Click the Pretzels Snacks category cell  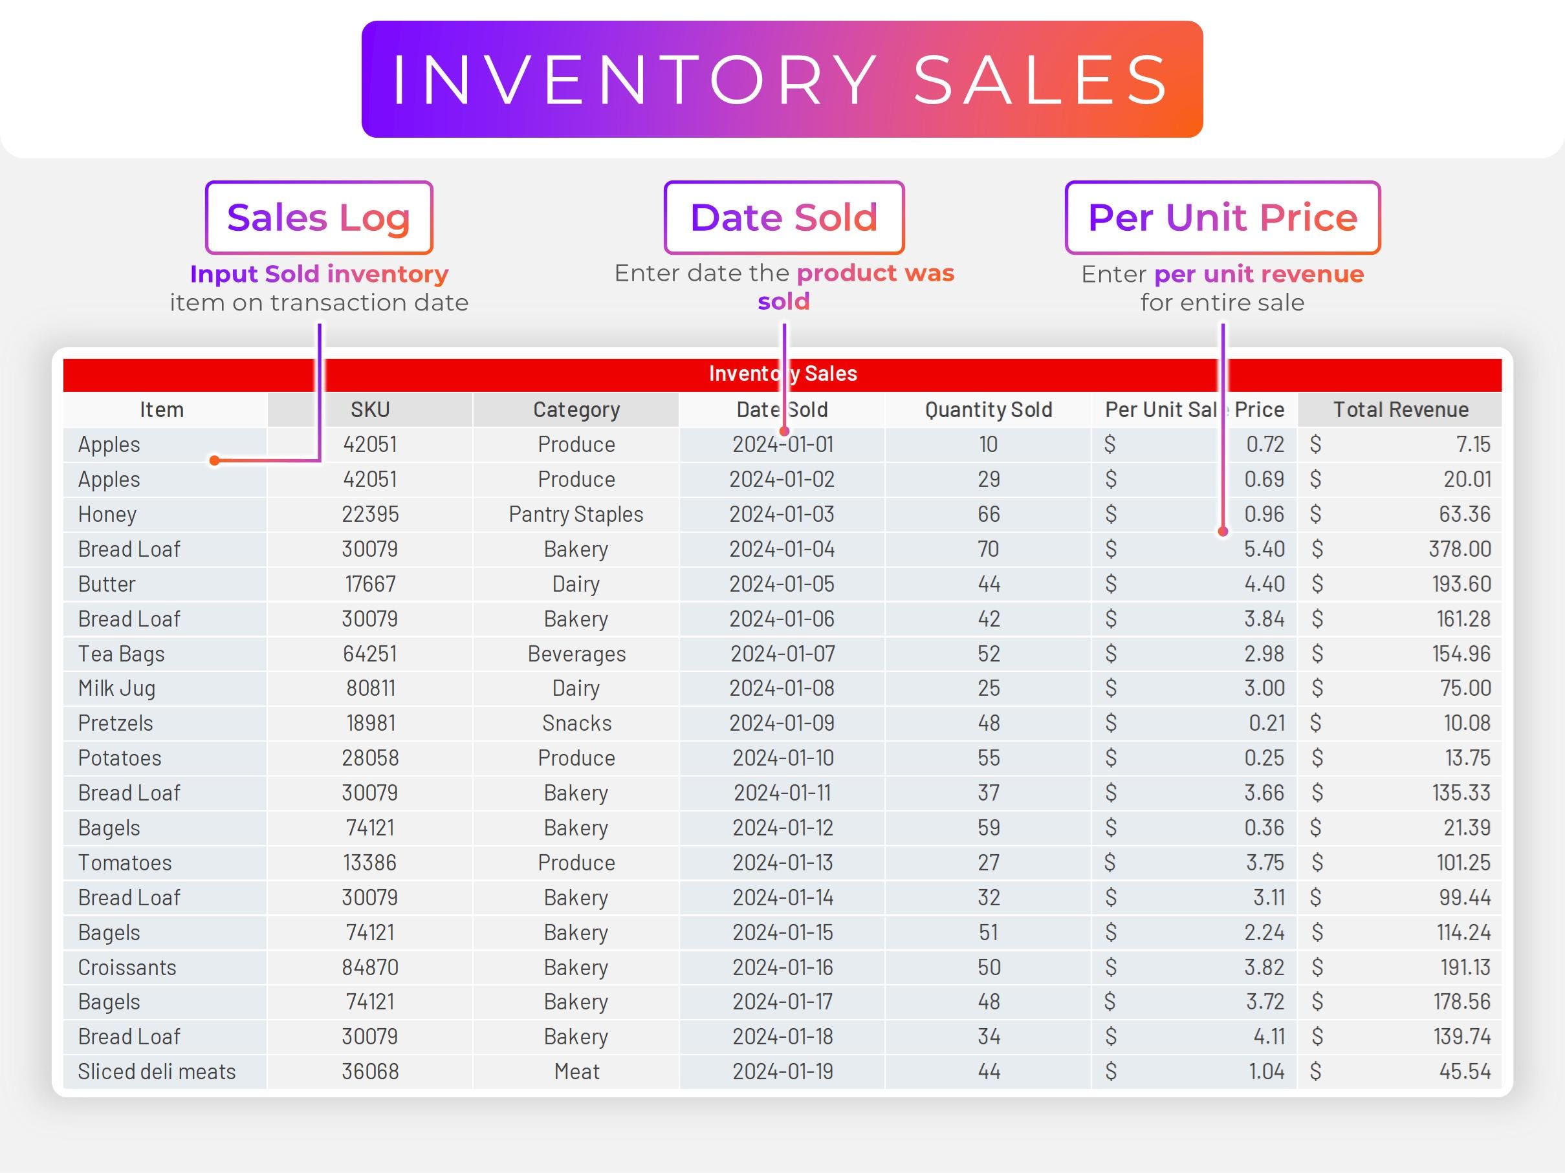(x=575, y=722)
